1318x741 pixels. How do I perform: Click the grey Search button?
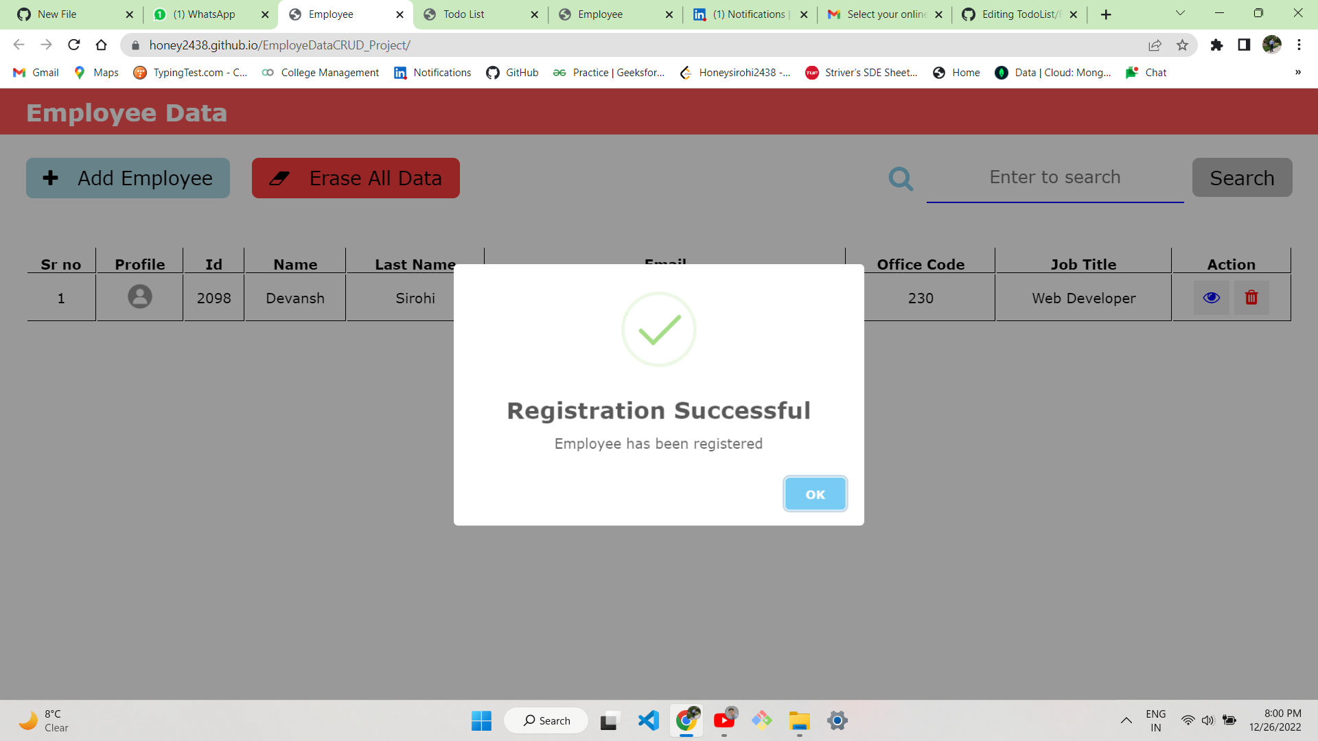pyautogui.click(x=1241, y=178)
